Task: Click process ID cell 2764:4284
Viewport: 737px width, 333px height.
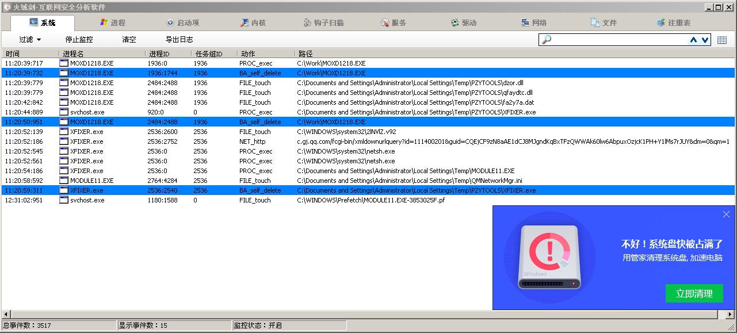Action: tap(162, 181)
